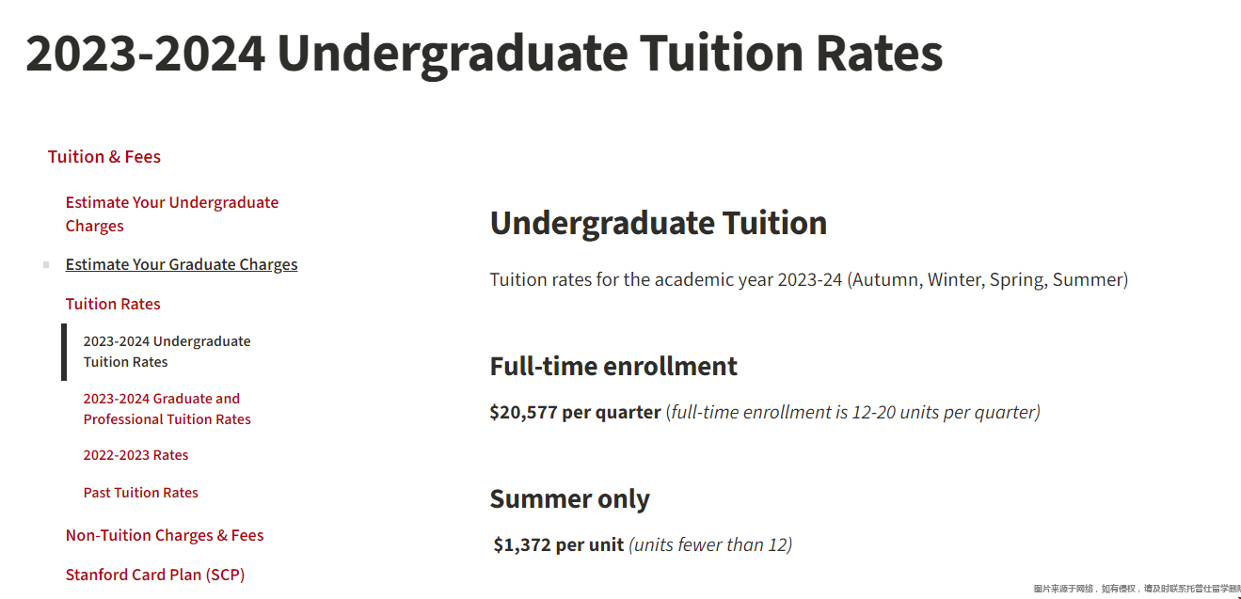Click the $20,577 per quarter text
The height and width of the screenshot is (599, 1241).
[x=576, y=412]
